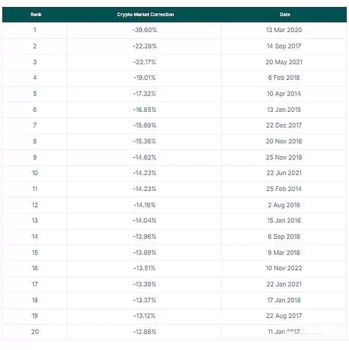Select the -15.69% correction value
The width and height of the screenshot is (349, 350).
(x=144, y=125)
